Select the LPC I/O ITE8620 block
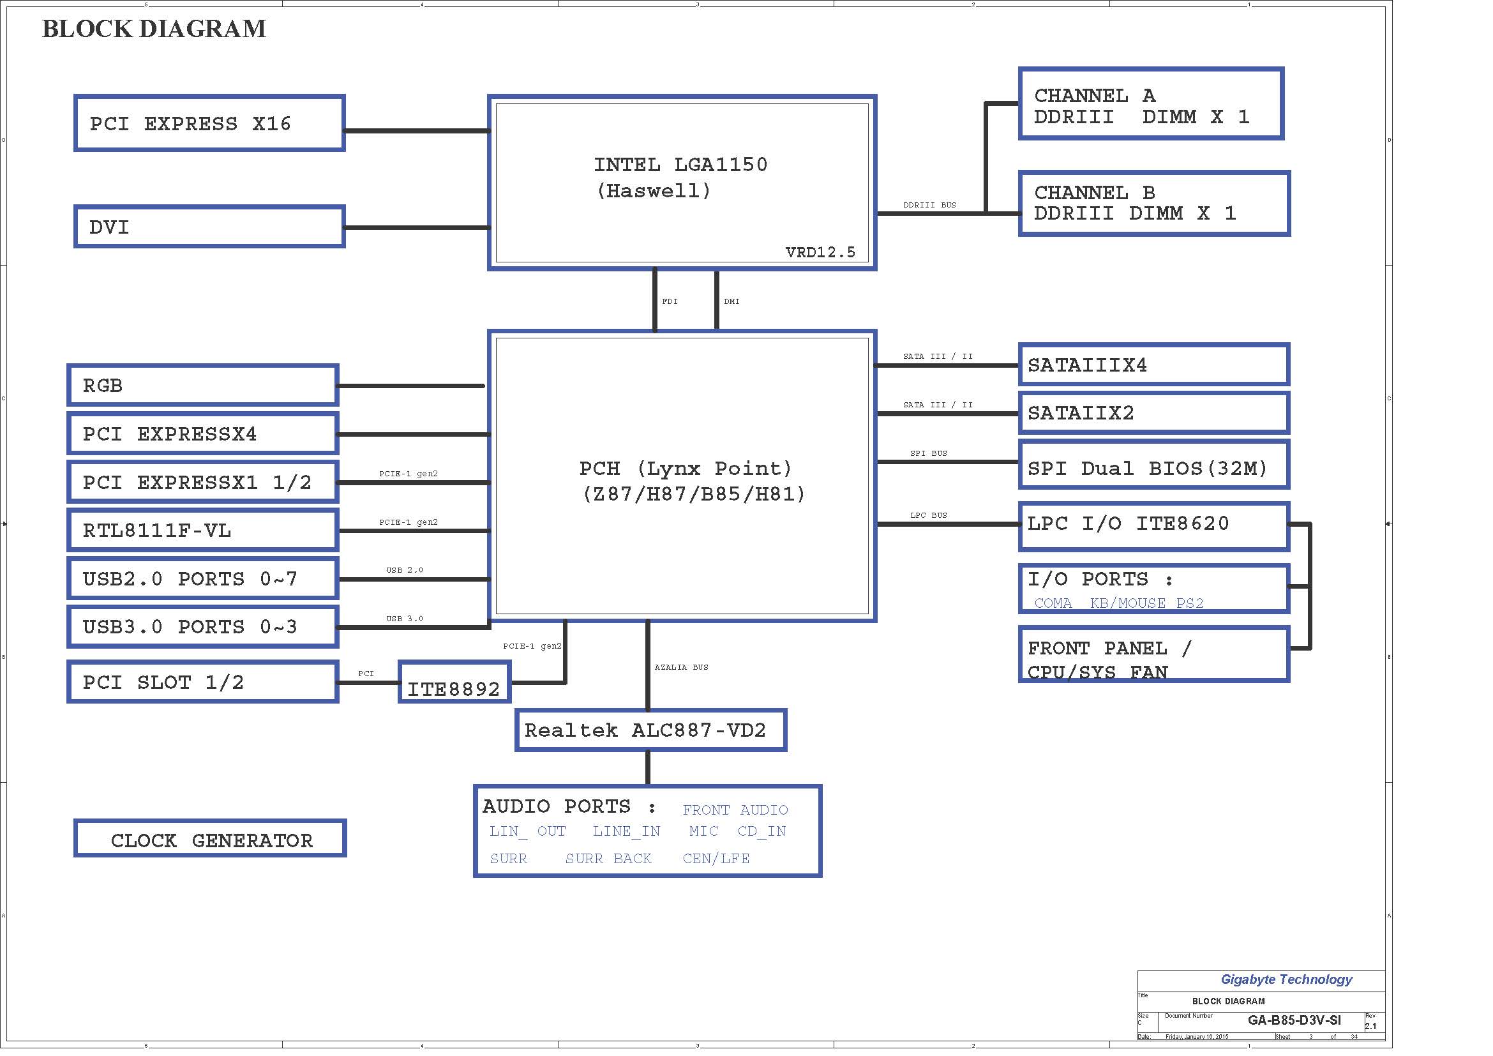This screenshot has height=1056, width=1493. 1153,525
